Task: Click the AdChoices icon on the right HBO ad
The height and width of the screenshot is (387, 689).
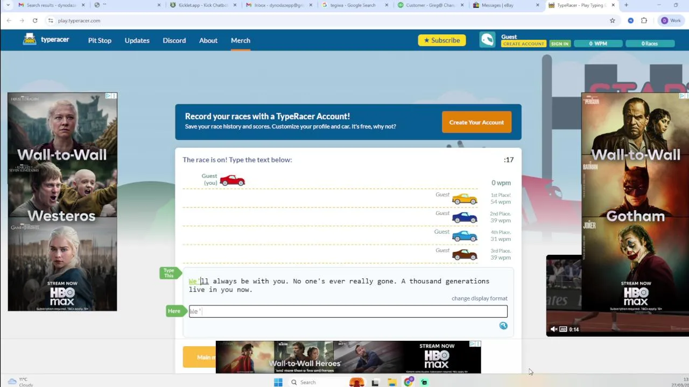Action: [682, 96]
